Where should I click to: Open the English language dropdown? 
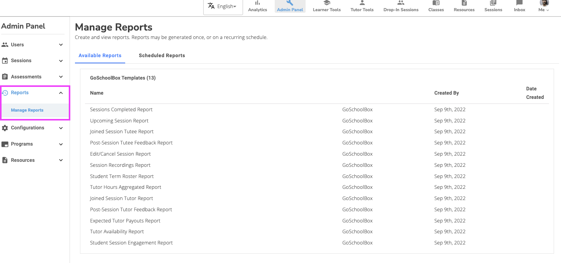tap(223, 7)
